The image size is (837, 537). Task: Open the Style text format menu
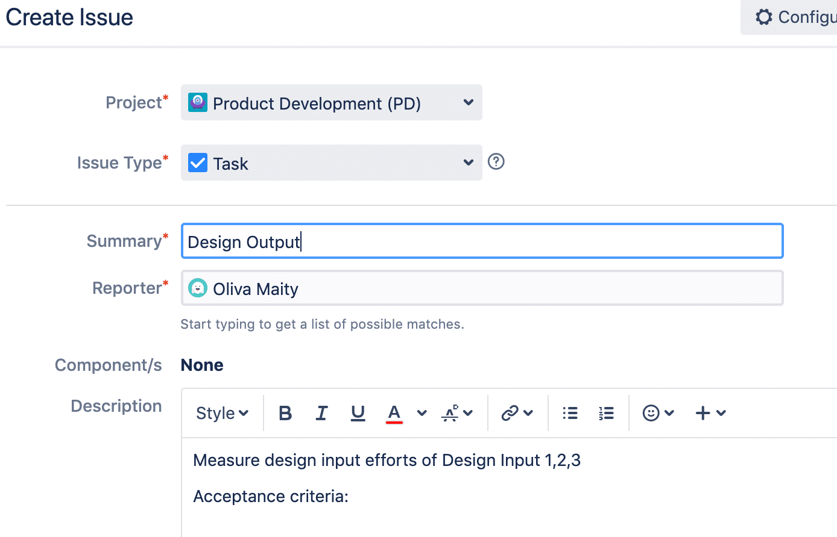[222, 413]
